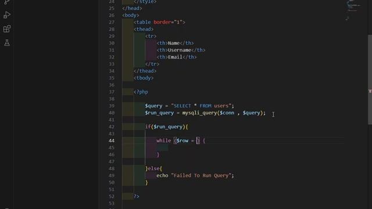The height and width of the screenshot is (209, 372).
Task: Click the "Failed To Run Query" string
Action: [201, 175]
